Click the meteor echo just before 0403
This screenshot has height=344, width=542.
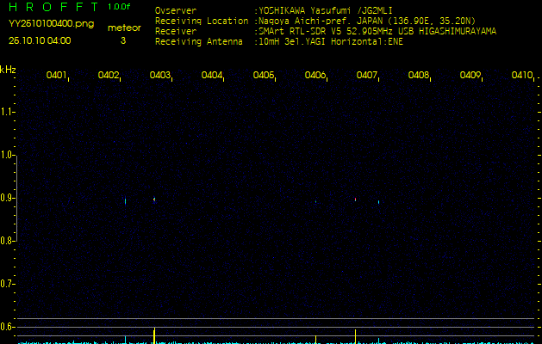154,200
